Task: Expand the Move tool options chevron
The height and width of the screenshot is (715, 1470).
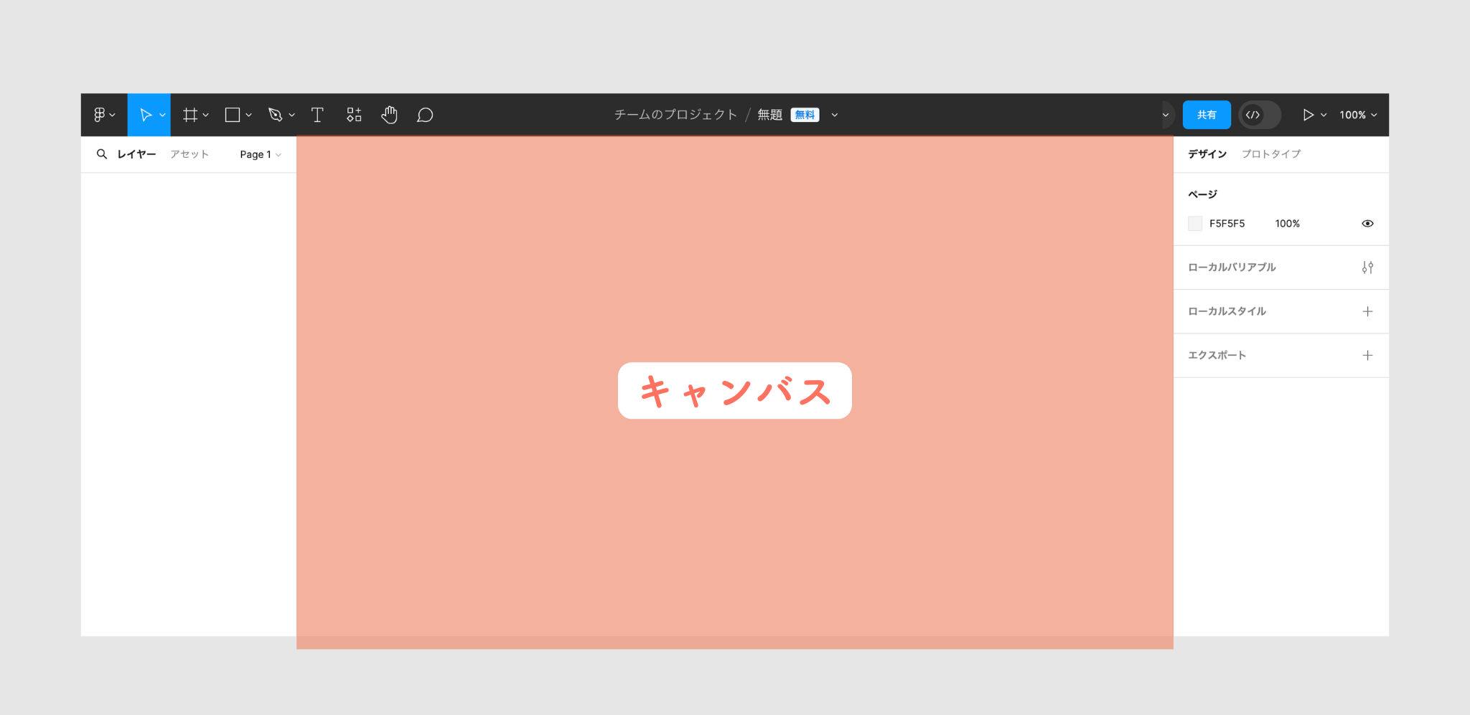Action: click(x=161, y=114)
